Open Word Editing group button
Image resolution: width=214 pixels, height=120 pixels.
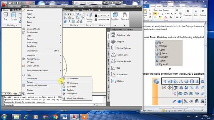tap(203, 13)
